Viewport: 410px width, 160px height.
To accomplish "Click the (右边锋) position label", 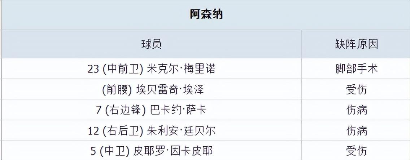I will coord(126,110).
